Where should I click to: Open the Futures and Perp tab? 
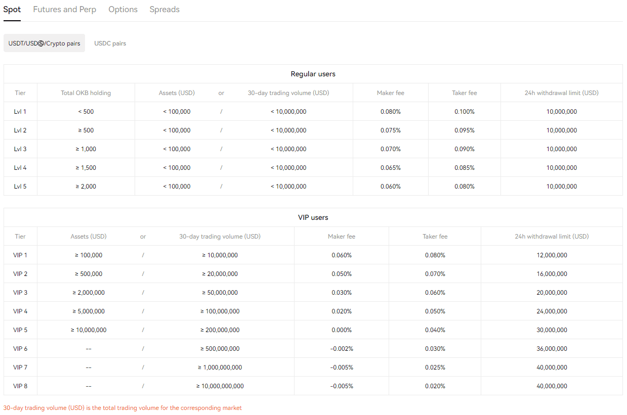coord(64,10)
